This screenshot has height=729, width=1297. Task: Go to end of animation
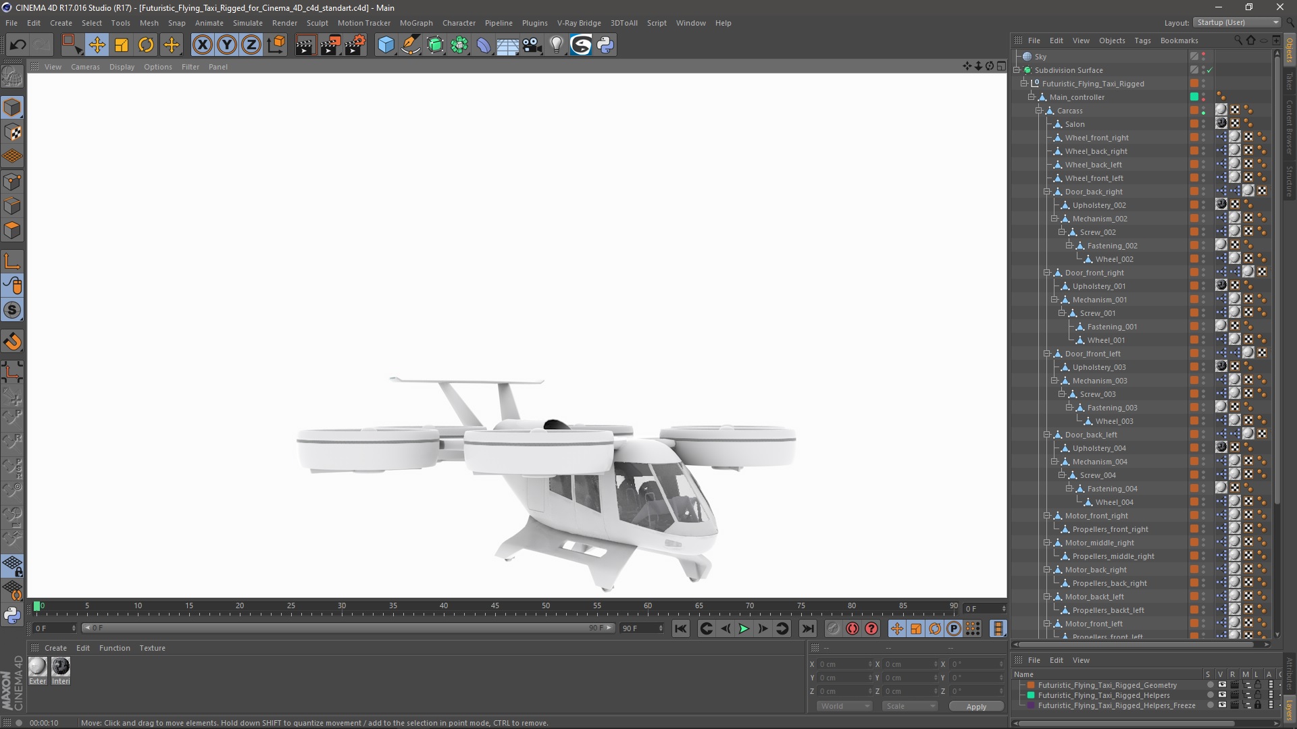tap(807, 628)
